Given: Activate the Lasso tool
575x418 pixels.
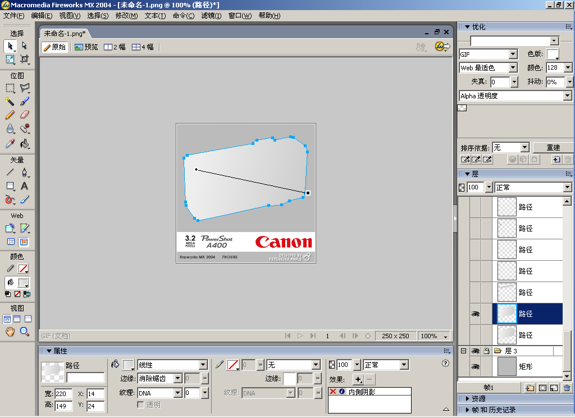Looking at the screenshot, I should click(24, 88).
